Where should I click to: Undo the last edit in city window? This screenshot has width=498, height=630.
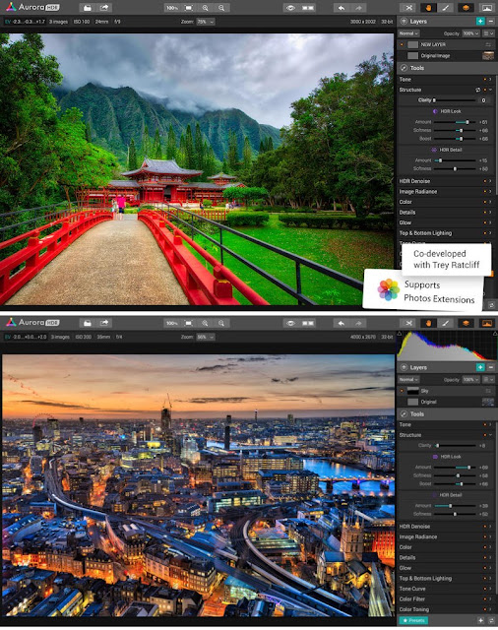click(342, 323)
